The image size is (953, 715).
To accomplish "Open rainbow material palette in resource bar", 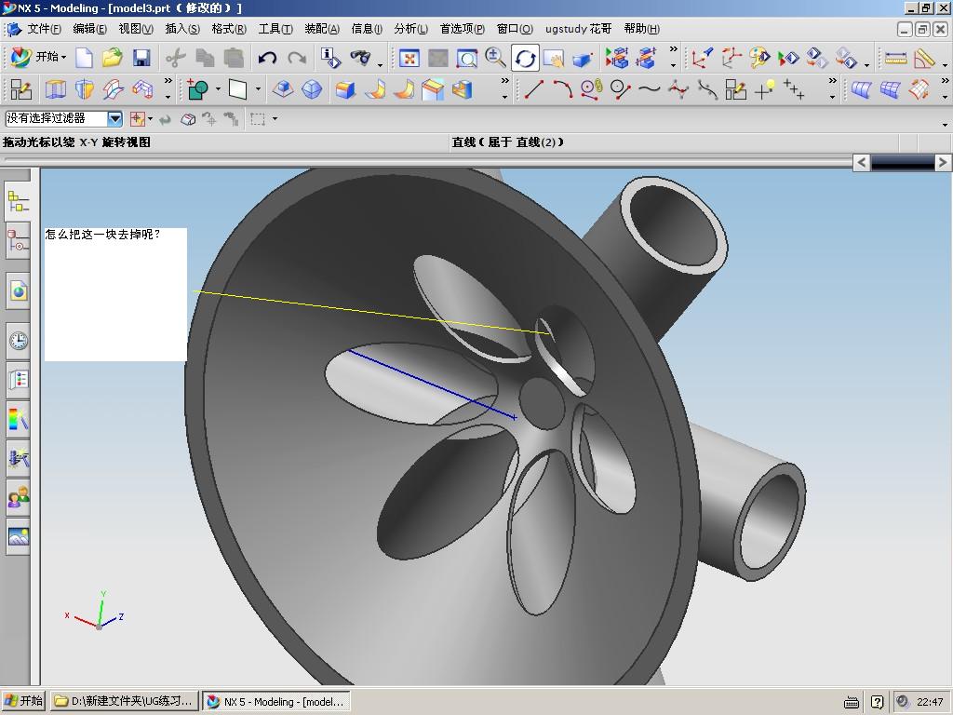I will (x=19, y=419).
